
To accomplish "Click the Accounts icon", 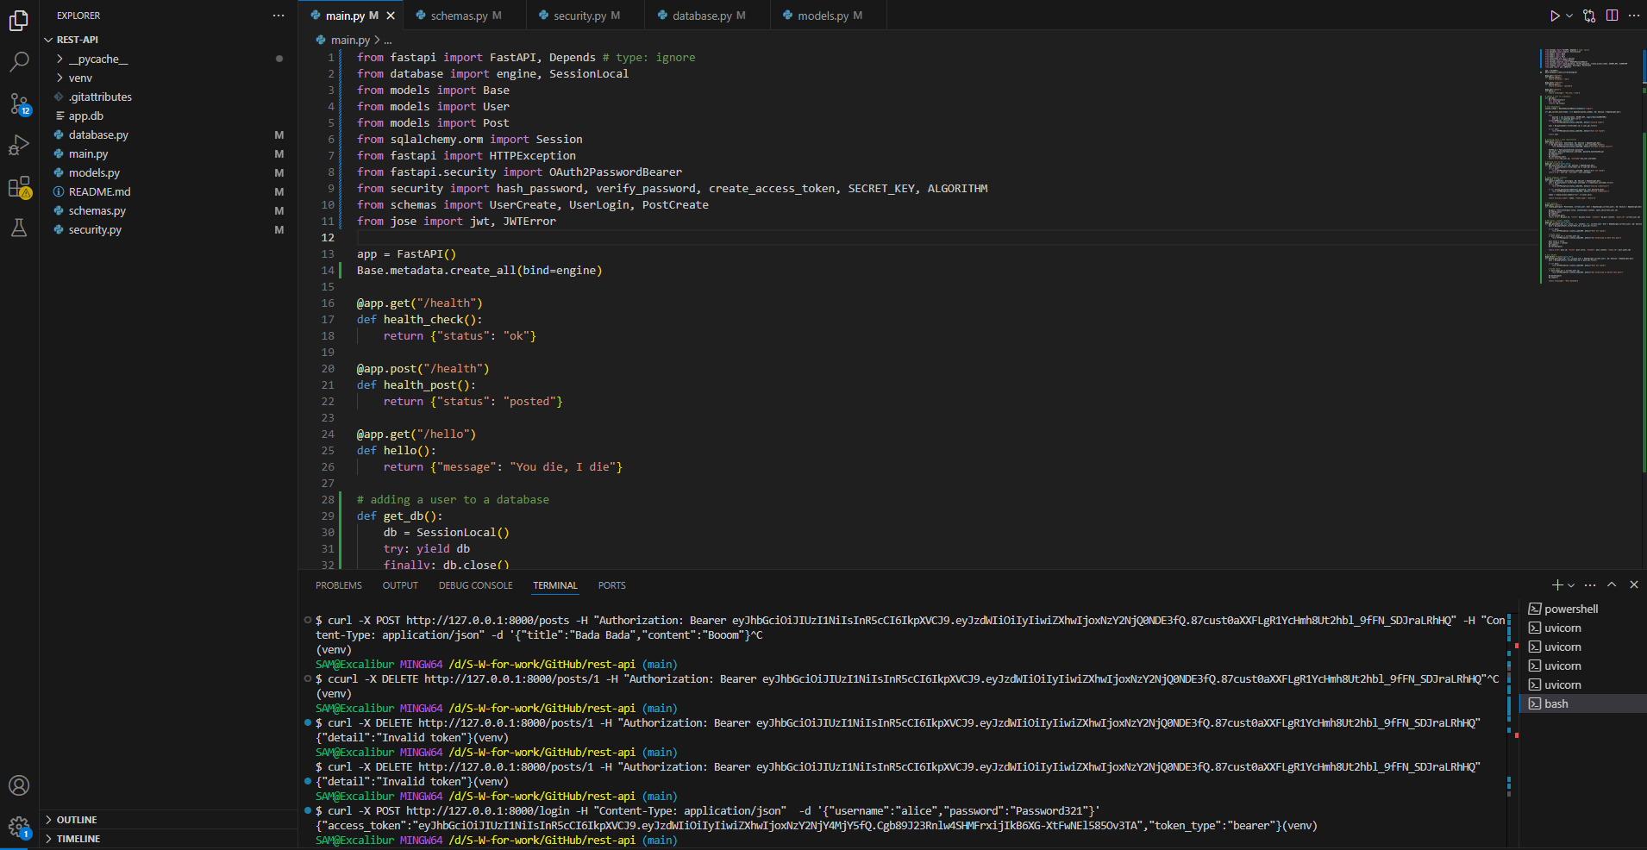I will pyautogui.click(x=19, y=785).
